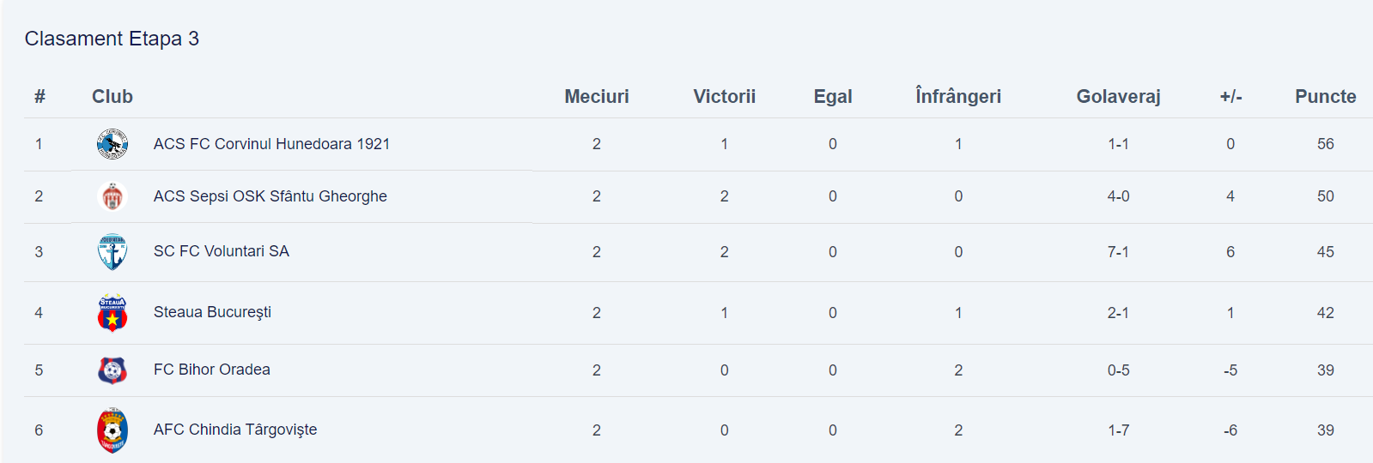Open ACS Sepsi OSK Sfântu Gheorghe team page
This screenshot has height=463, width=1373.
(x=270, y=196)
